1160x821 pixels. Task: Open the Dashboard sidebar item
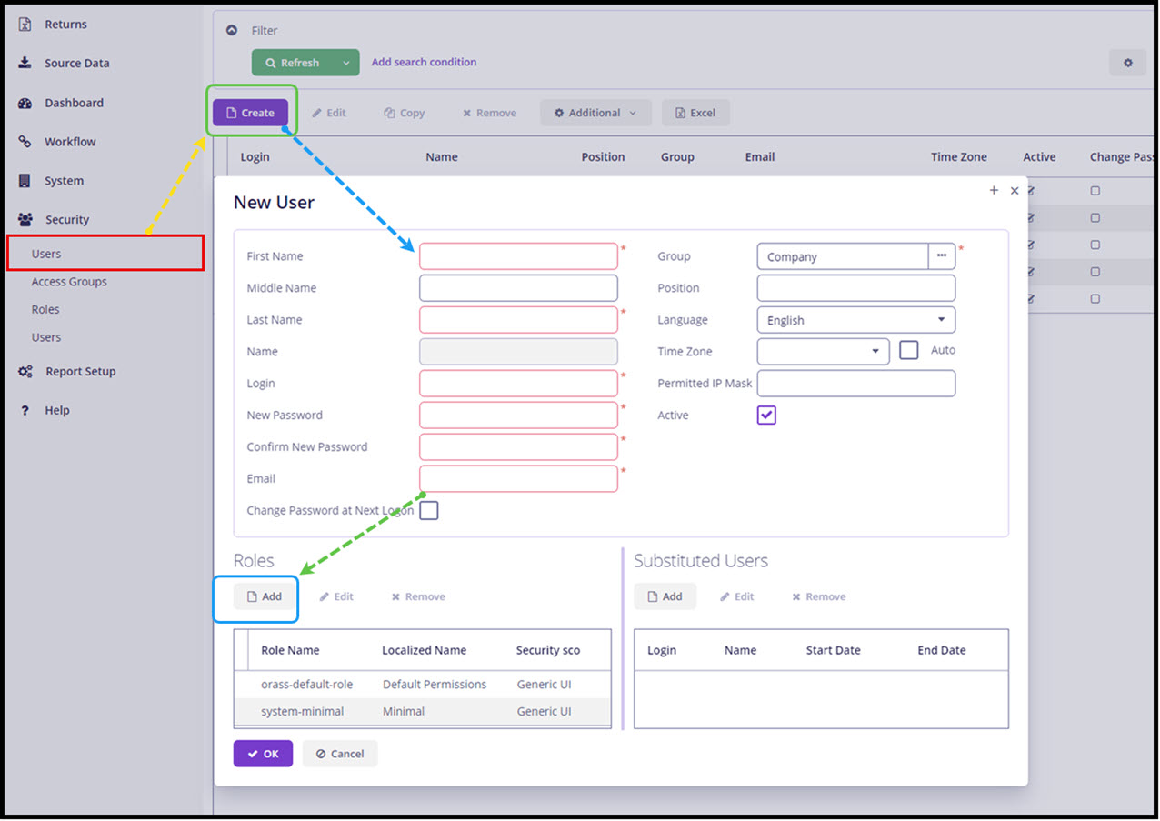pos(73,103)
